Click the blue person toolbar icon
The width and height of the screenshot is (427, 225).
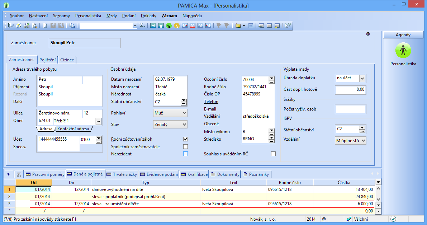(x=161, y=25)
